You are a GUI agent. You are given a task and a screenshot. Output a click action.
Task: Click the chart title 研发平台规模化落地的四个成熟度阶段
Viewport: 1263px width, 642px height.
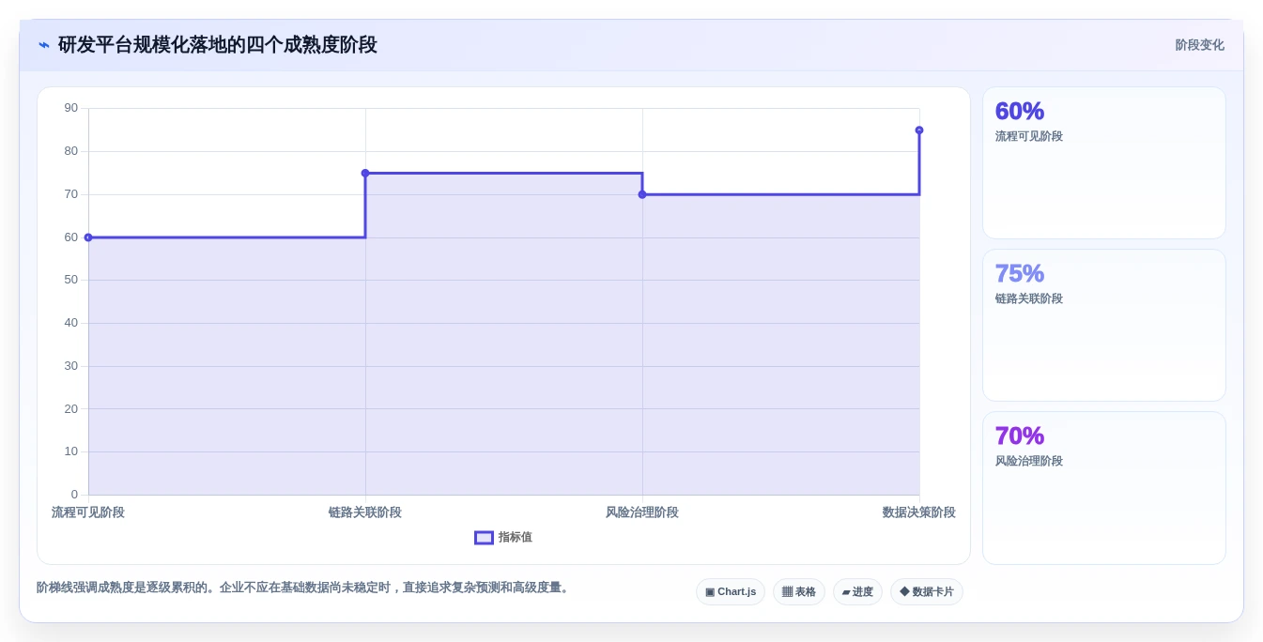(x=218, y=45)
